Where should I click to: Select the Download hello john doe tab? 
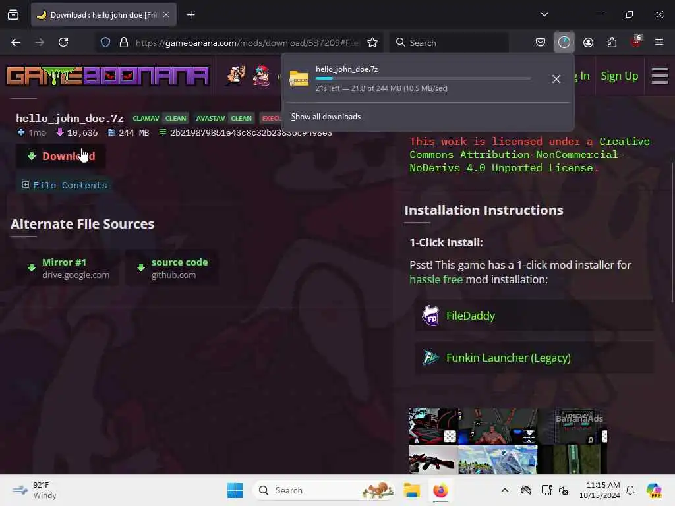tap(103, 15)
